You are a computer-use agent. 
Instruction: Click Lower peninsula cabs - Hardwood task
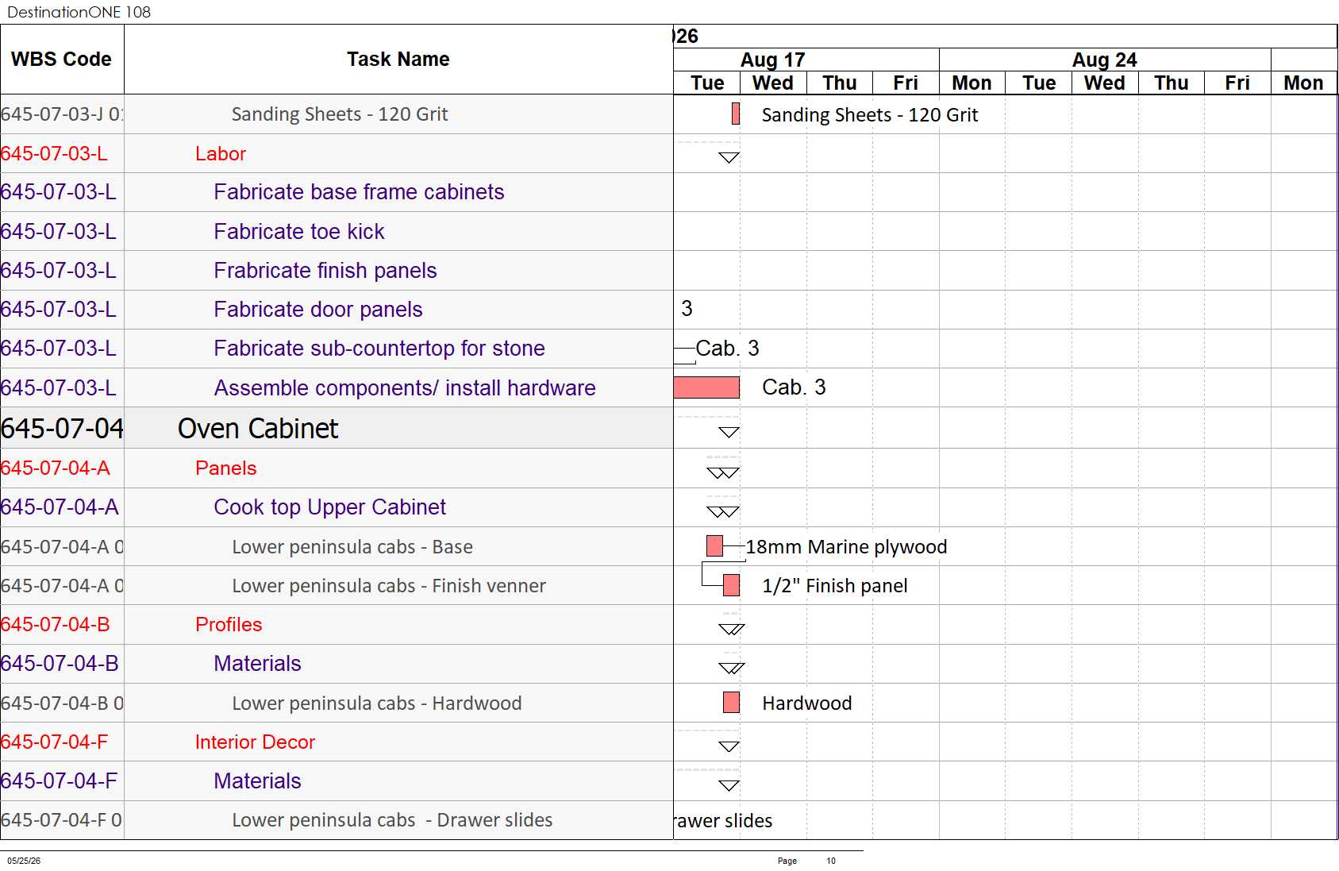pyautogui.click(x=377, y=703)
